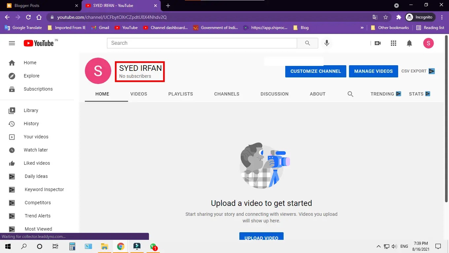Click browser back arrow
The width and height of the screenshot is (449, 253).
tap(7, 17)
